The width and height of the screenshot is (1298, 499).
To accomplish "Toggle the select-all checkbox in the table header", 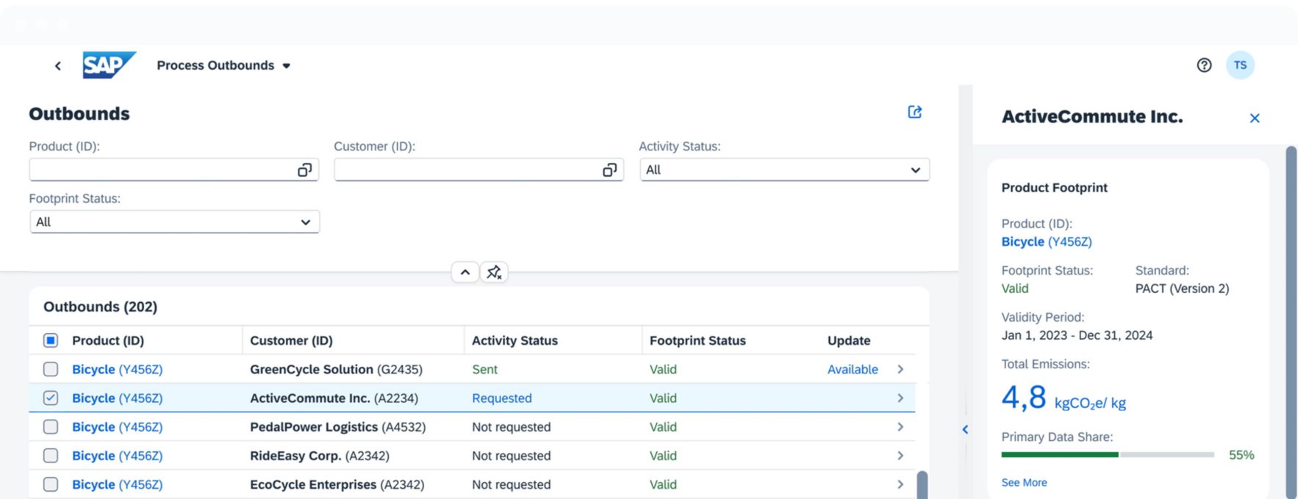I will [x=51, y=340].
